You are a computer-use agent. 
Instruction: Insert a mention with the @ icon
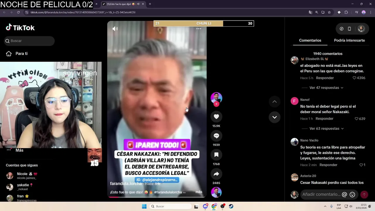(x=345, y=194)
